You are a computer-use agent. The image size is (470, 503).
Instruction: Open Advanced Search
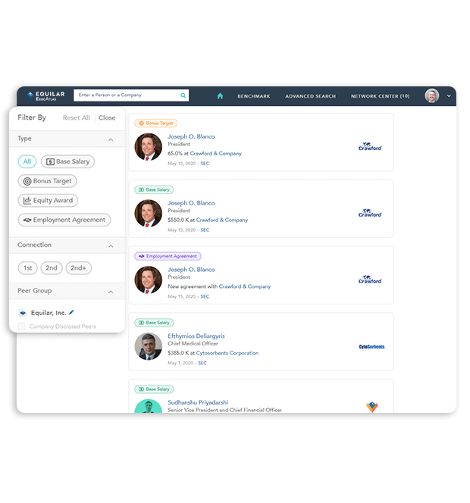tap(310, 96)
